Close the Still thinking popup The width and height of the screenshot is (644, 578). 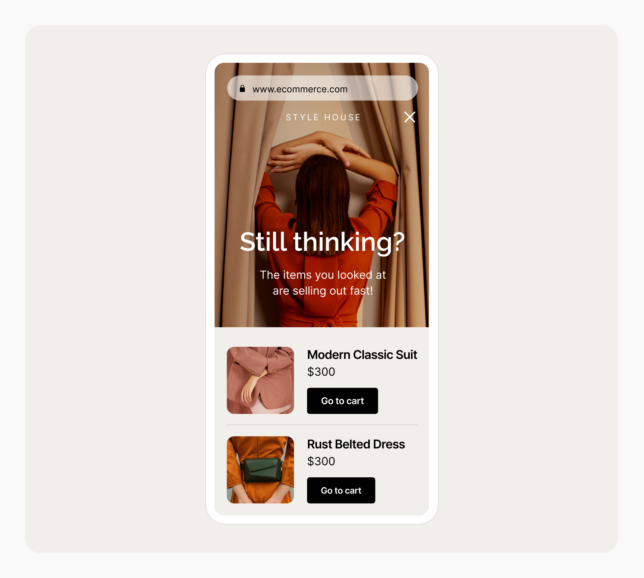(x=409, y=117)
